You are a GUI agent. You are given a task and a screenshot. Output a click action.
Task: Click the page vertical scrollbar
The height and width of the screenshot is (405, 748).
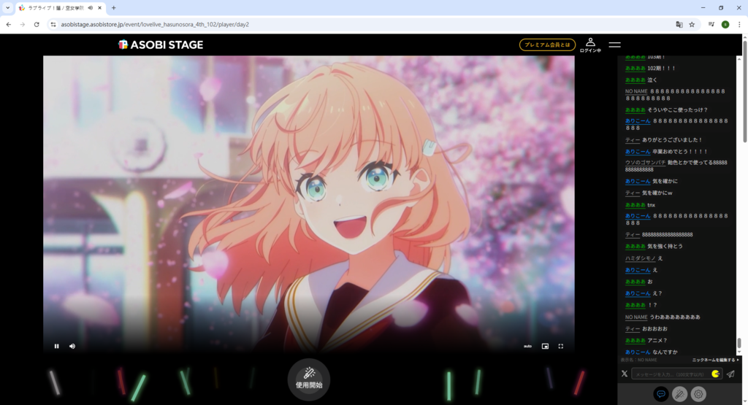pos(744,90)
